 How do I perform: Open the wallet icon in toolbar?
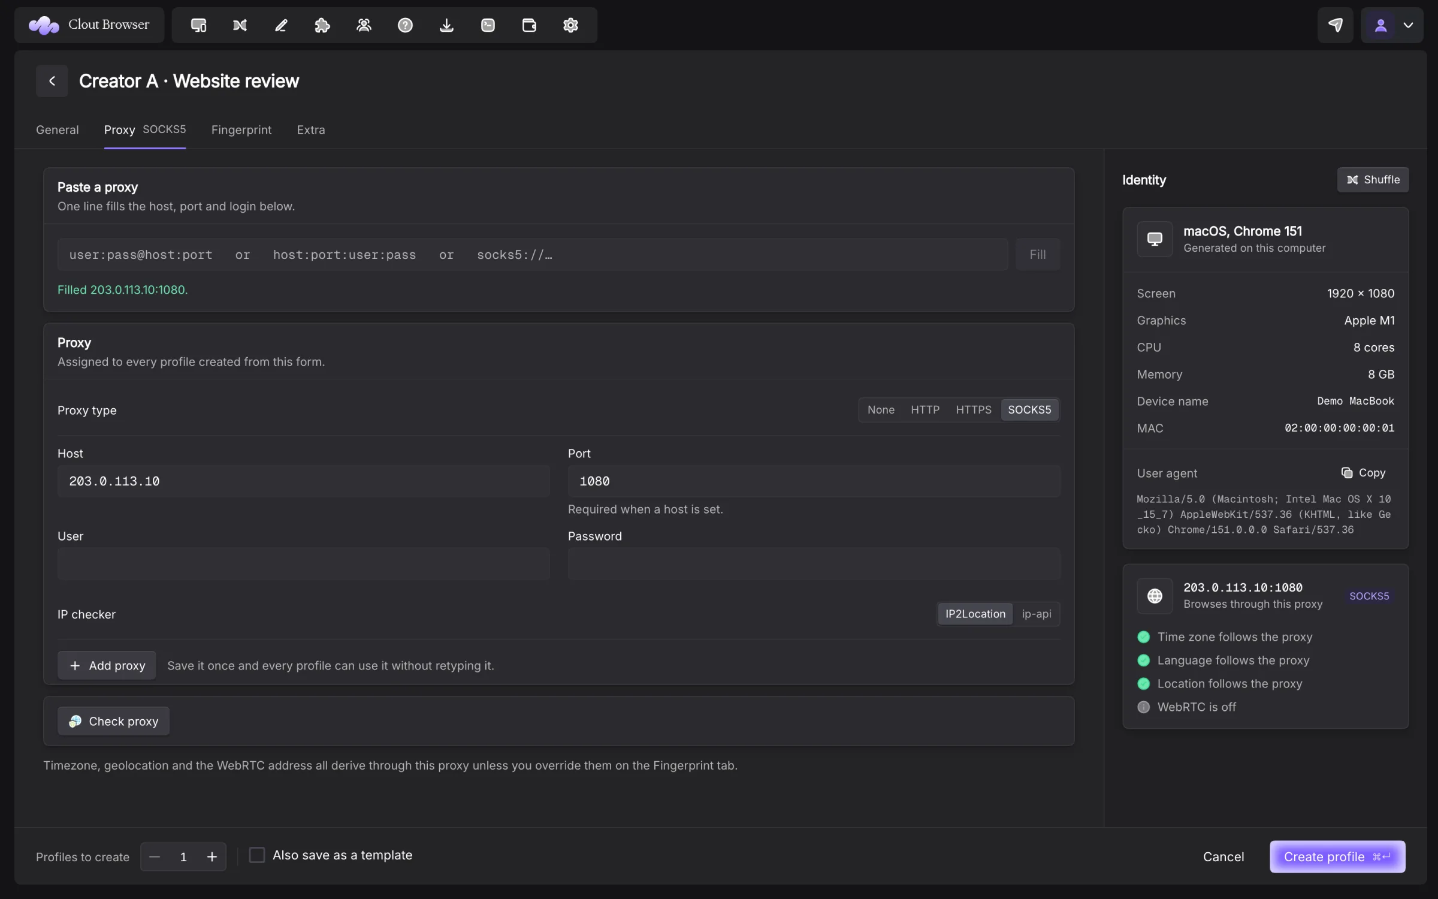tap(529, 25)
